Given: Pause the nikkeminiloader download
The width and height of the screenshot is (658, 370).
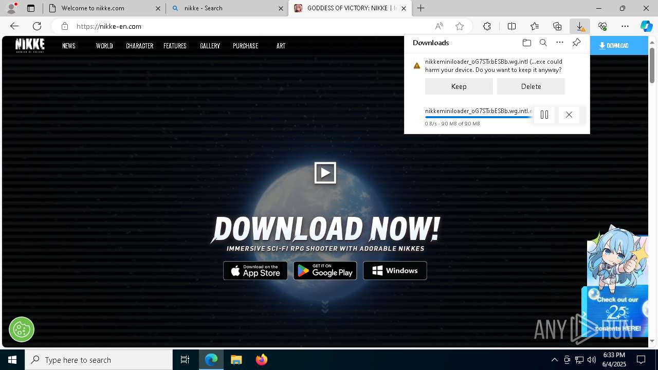Looking at the screenshot, I should (544, 115).
